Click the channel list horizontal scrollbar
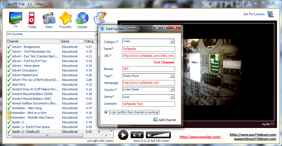Image resolution: width=282 pixels, height=146 pixels. (48, 135)
